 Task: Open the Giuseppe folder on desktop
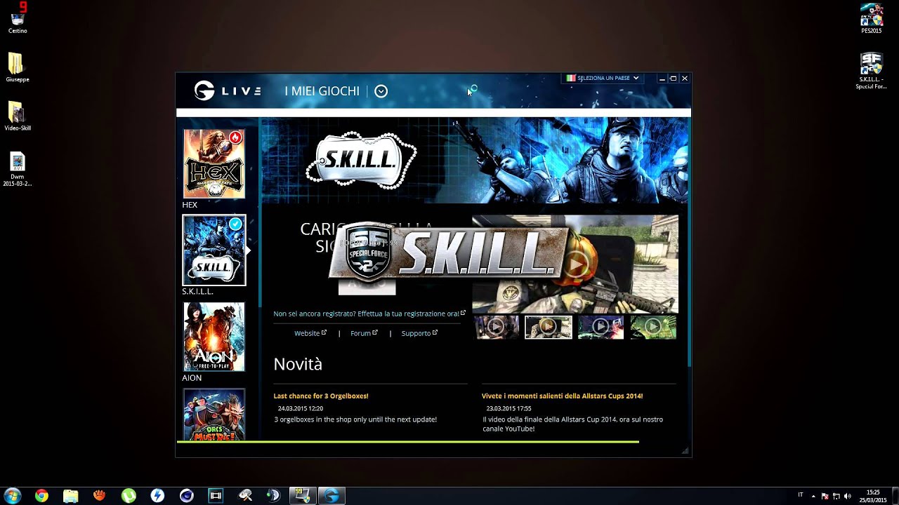[x=17, y=68]
